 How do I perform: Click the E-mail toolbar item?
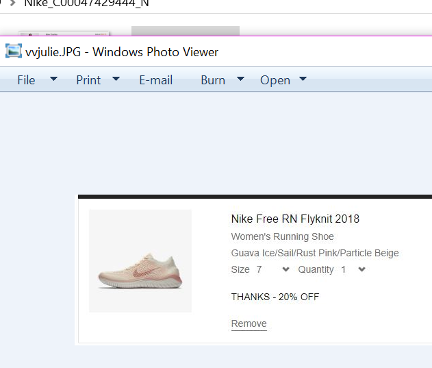click(156, 80)
